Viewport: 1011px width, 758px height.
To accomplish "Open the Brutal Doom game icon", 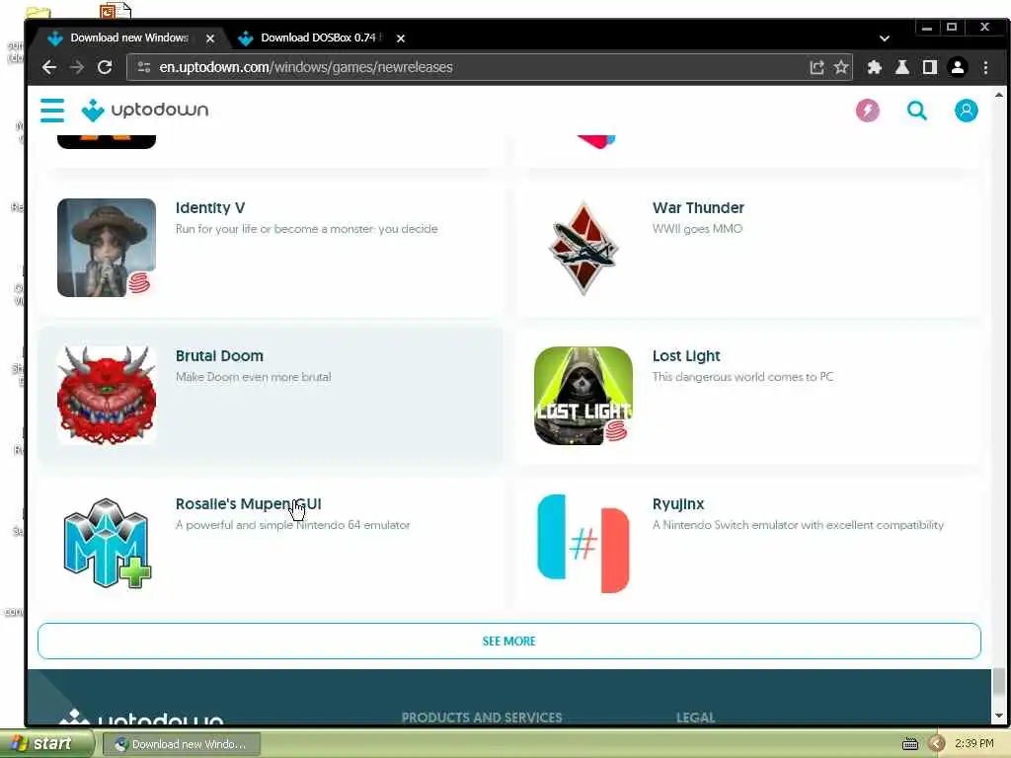I will (x=107, y=396).
